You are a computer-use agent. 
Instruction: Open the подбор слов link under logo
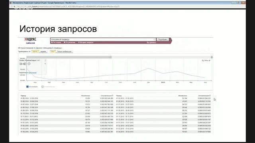(30, 43)
